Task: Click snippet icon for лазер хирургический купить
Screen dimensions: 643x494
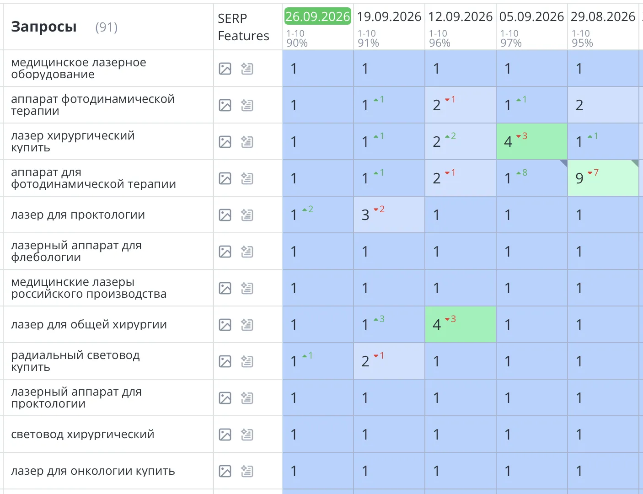Action: click(247, 142)
